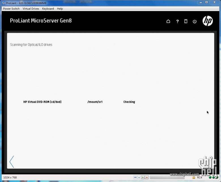221x182 pixels.
Task: Click the HP logo
Action: 207,21
